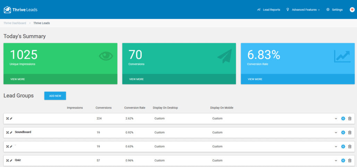
Task: Select the Quiz group title
Action: tap(18, 160)
